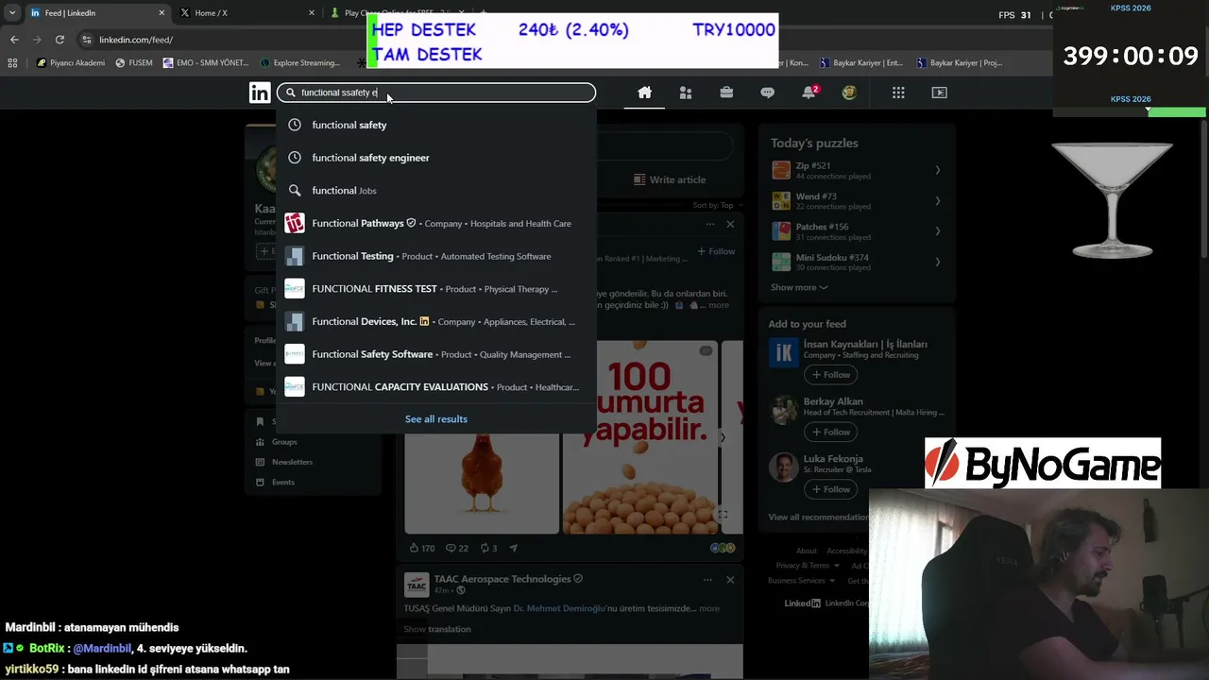This screenshot has width=1209, height=680.
Task: Open Zip #521 puzzle chevron
Action: tap(937, 170)
